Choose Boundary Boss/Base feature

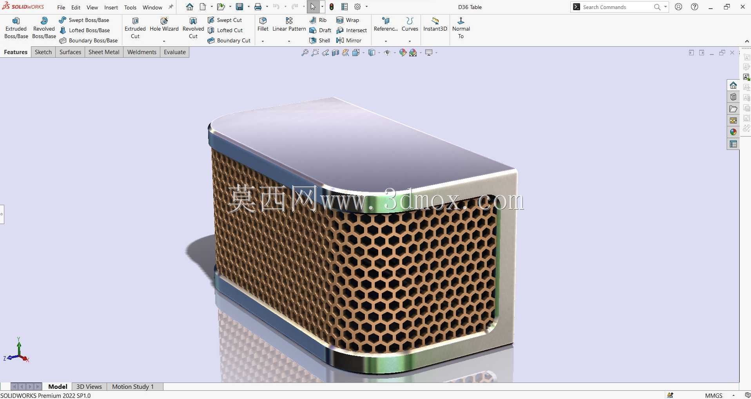click(88, 40)
